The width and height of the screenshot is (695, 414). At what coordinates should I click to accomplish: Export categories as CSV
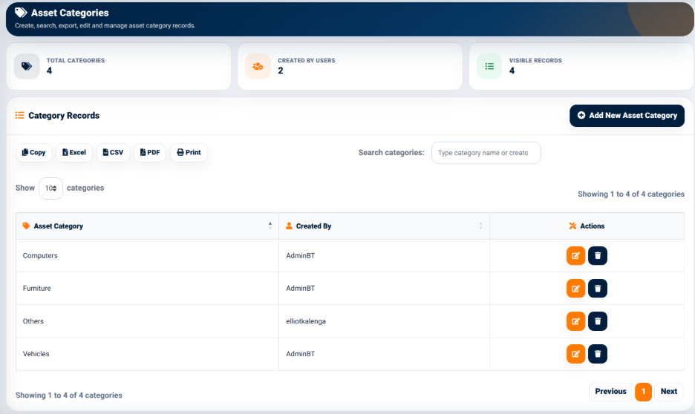pos(113,152)
